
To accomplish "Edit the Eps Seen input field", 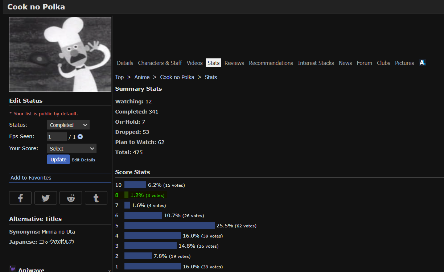I will 57,137.
